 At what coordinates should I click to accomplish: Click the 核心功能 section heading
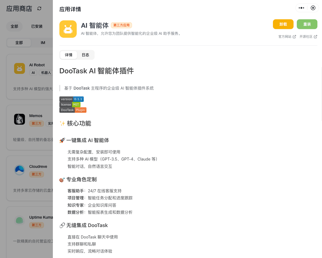[x=79, y=124]
